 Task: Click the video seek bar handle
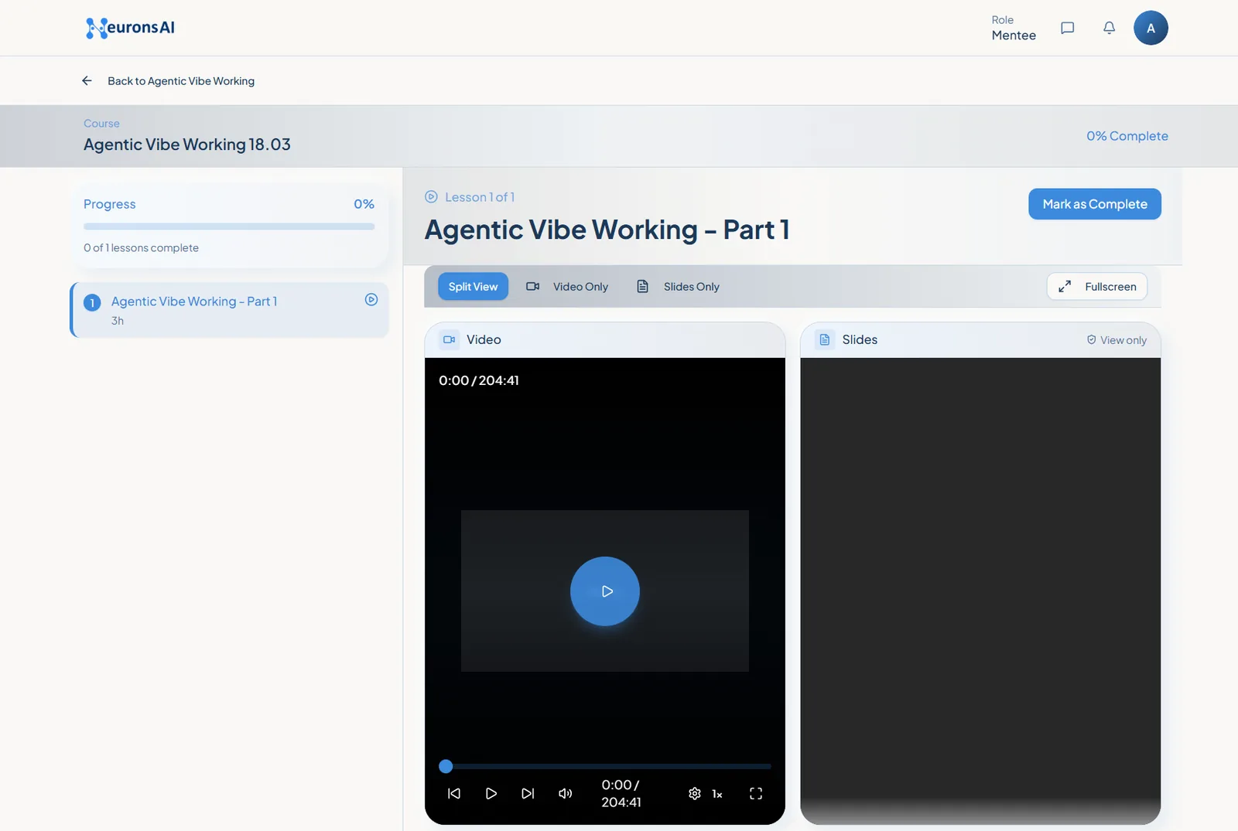[x=446, y=766]
